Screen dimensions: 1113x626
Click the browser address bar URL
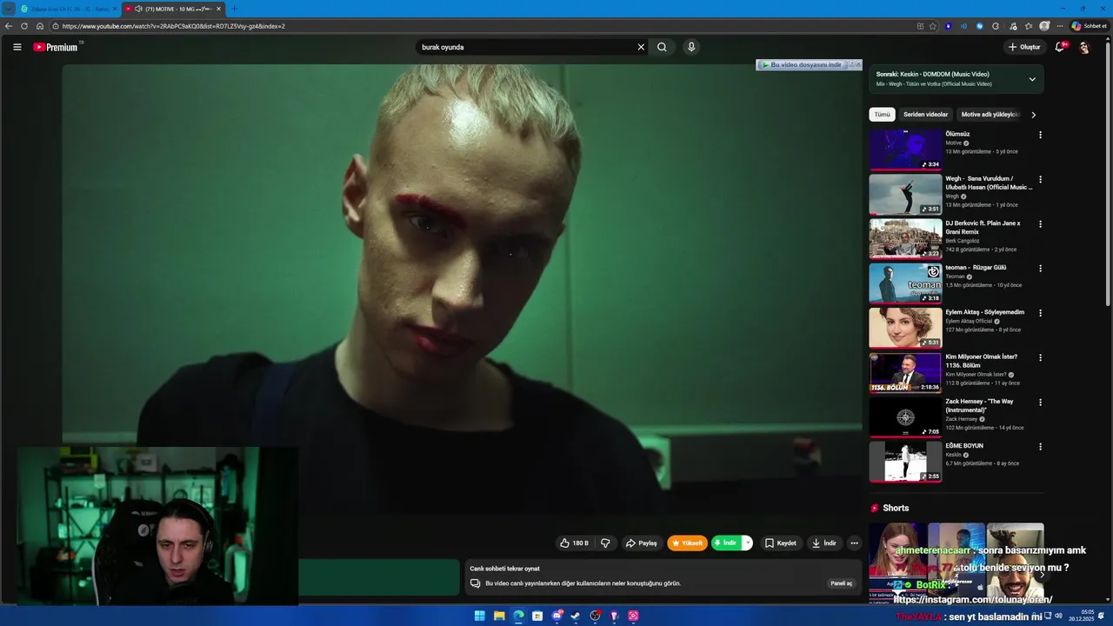(174, 26)
